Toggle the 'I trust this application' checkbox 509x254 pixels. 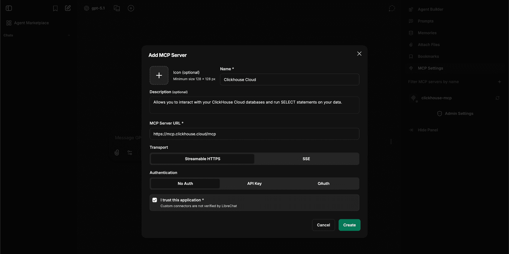[x=155, y=200]
